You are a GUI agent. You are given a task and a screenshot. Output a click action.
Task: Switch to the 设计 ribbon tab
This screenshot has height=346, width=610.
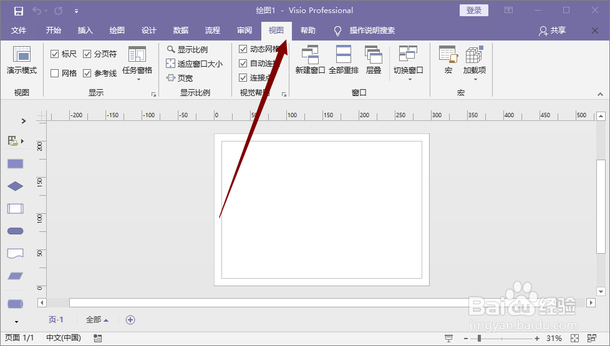pyautogui.click(x=149, y=31)
